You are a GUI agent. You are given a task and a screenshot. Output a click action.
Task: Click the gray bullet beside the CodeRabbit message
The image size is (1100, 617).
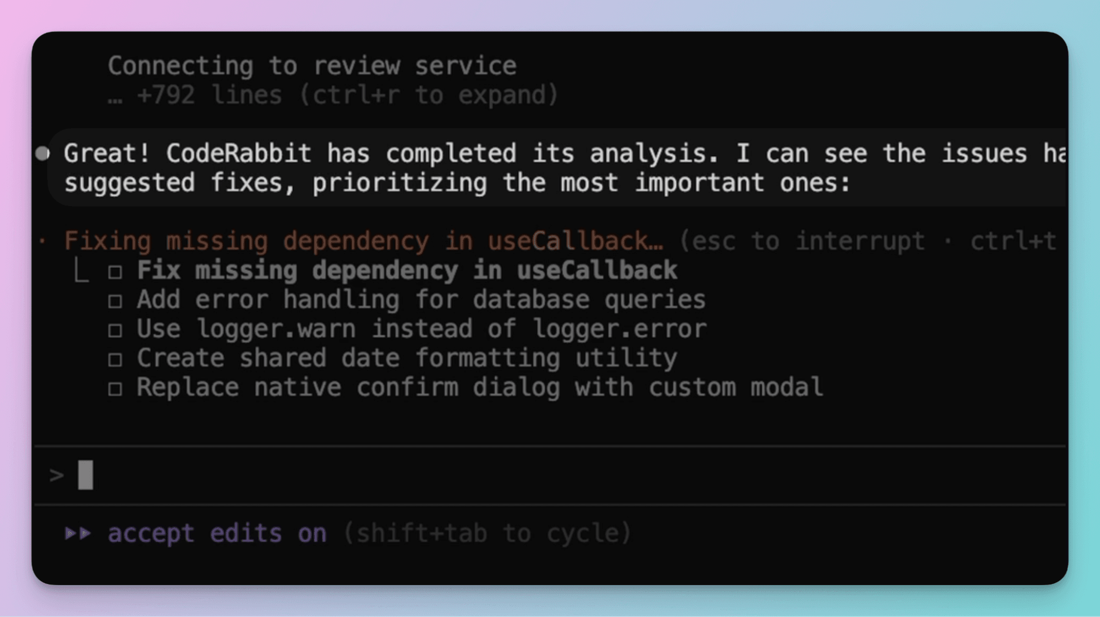point(42,153)
